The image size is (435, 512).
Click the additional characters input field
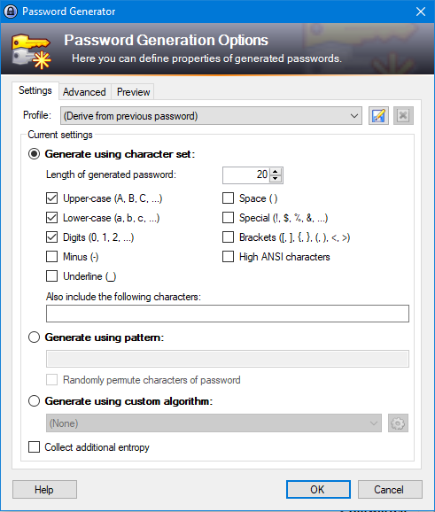point(228,314)
